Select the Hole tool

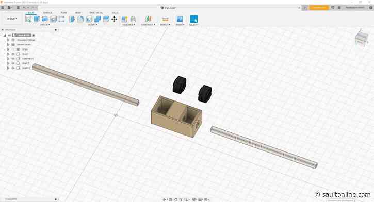pyautogui.click(x=53, y=19)
